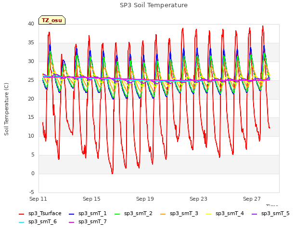Click the 15 y-axis tick label
Screen dimensions: 308x231
[x=31, y=117]
